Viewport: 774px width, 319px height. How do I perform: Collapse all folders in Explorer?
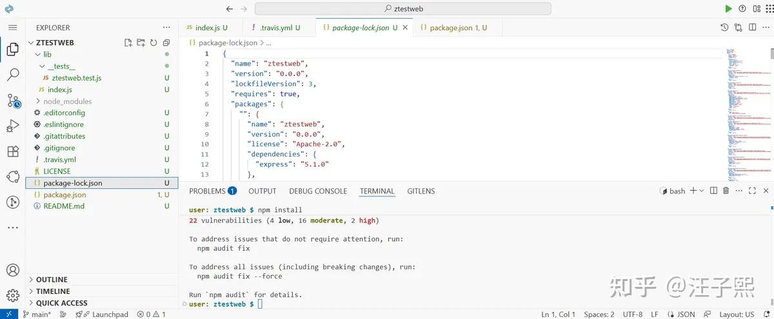click(x=166, y=43)
